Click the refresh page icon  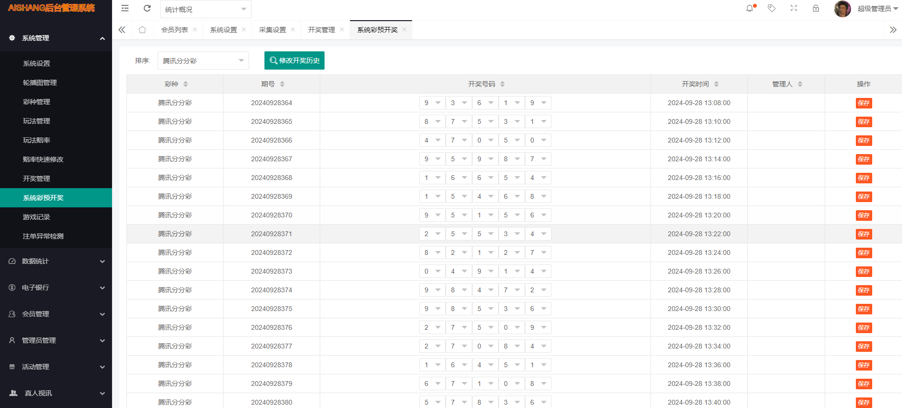point(147,8)
